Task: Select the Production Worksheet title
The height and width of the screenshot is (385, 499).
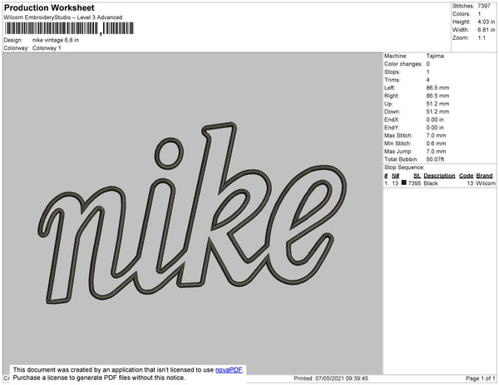Action: pyautogui.click(x=49, y=7)
